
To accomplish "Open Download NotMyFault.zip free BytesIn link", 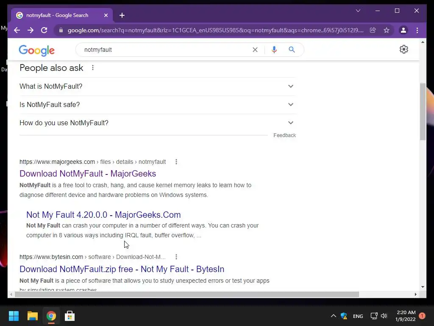I will point(122,269).
